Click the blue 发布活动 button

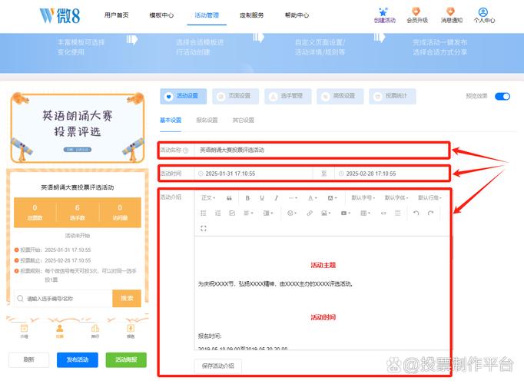(x=78, y=359)
